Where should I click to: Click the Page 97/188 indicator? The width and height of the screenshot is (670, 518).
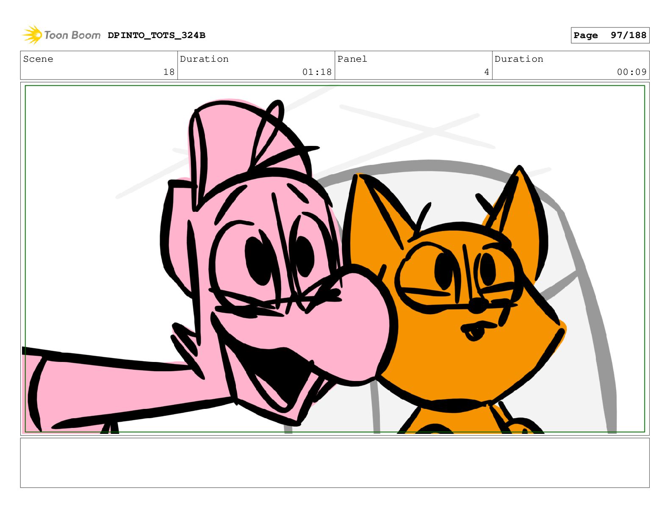click(610, 36)
